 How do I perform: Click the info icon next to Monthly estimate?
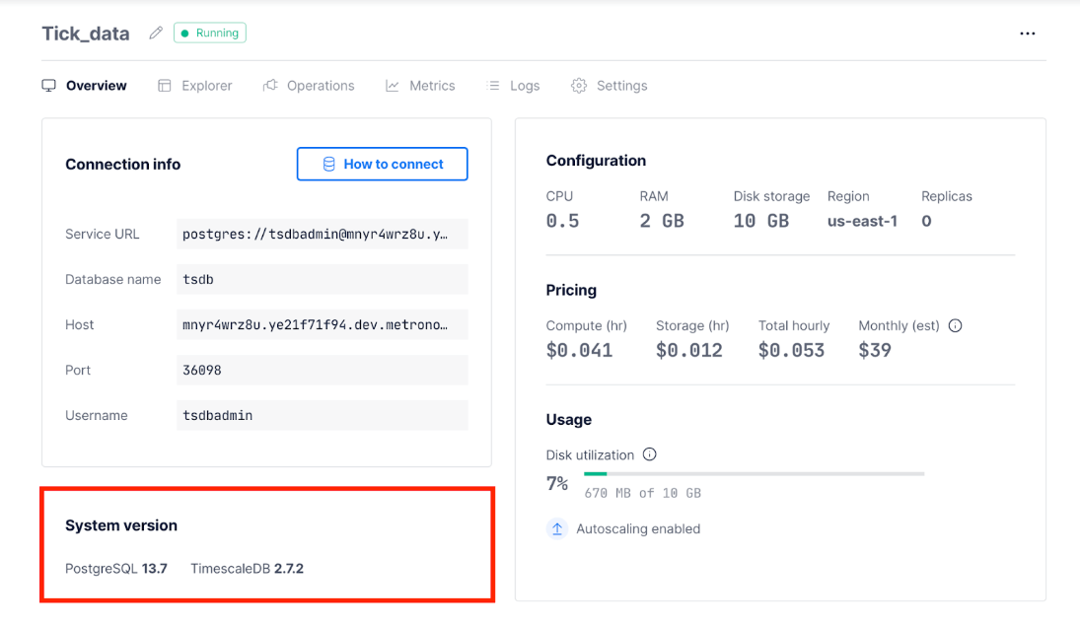955,325
